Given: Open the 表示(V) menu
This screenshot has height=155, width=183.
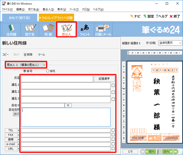Looking at the screenshot, I should pos(61,10).
